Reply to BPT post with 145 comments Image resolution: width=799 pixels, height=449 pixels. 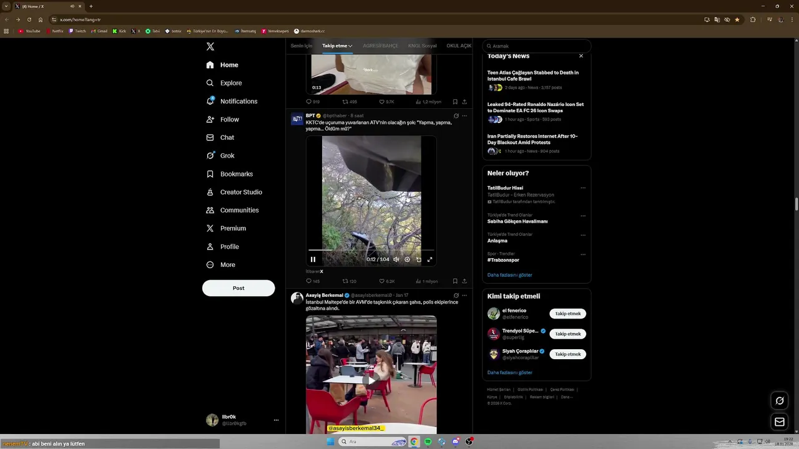tap(313, 281)
